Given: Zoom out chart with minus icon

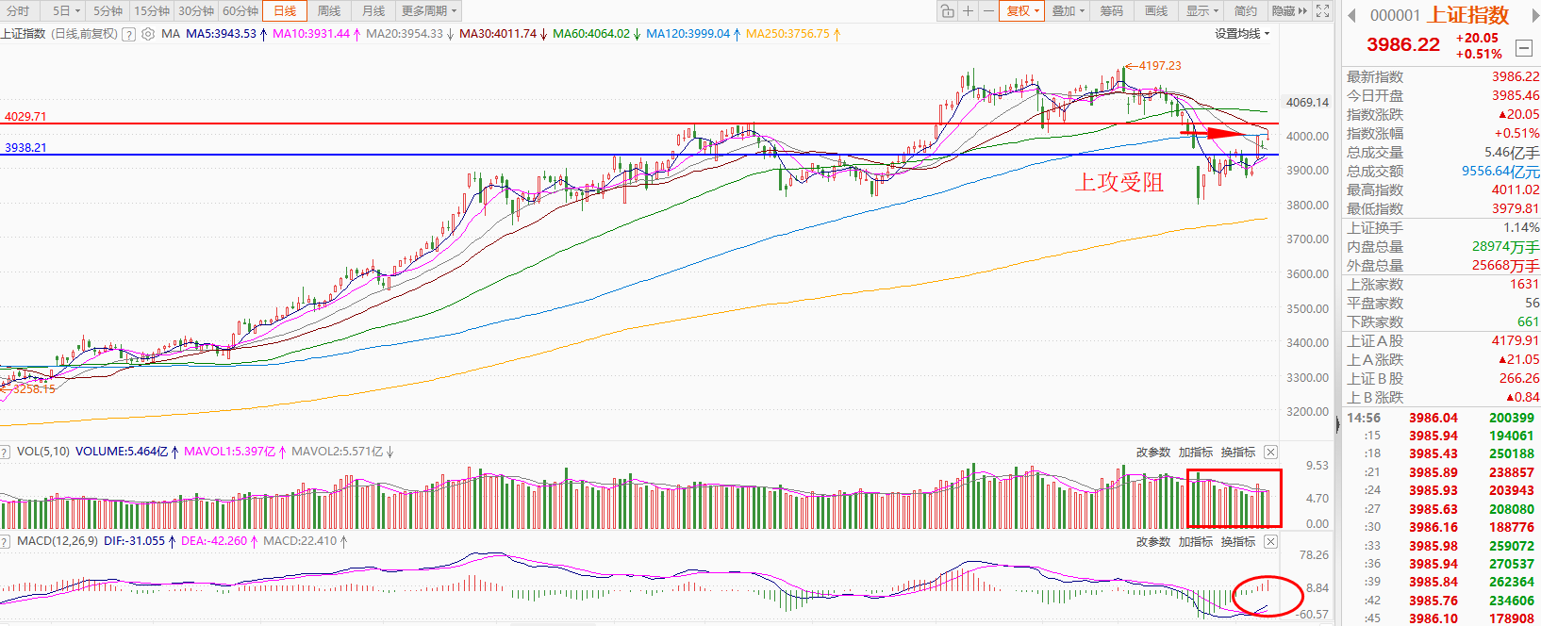Looking at the screenshot, I should click(x=987, y=11).
